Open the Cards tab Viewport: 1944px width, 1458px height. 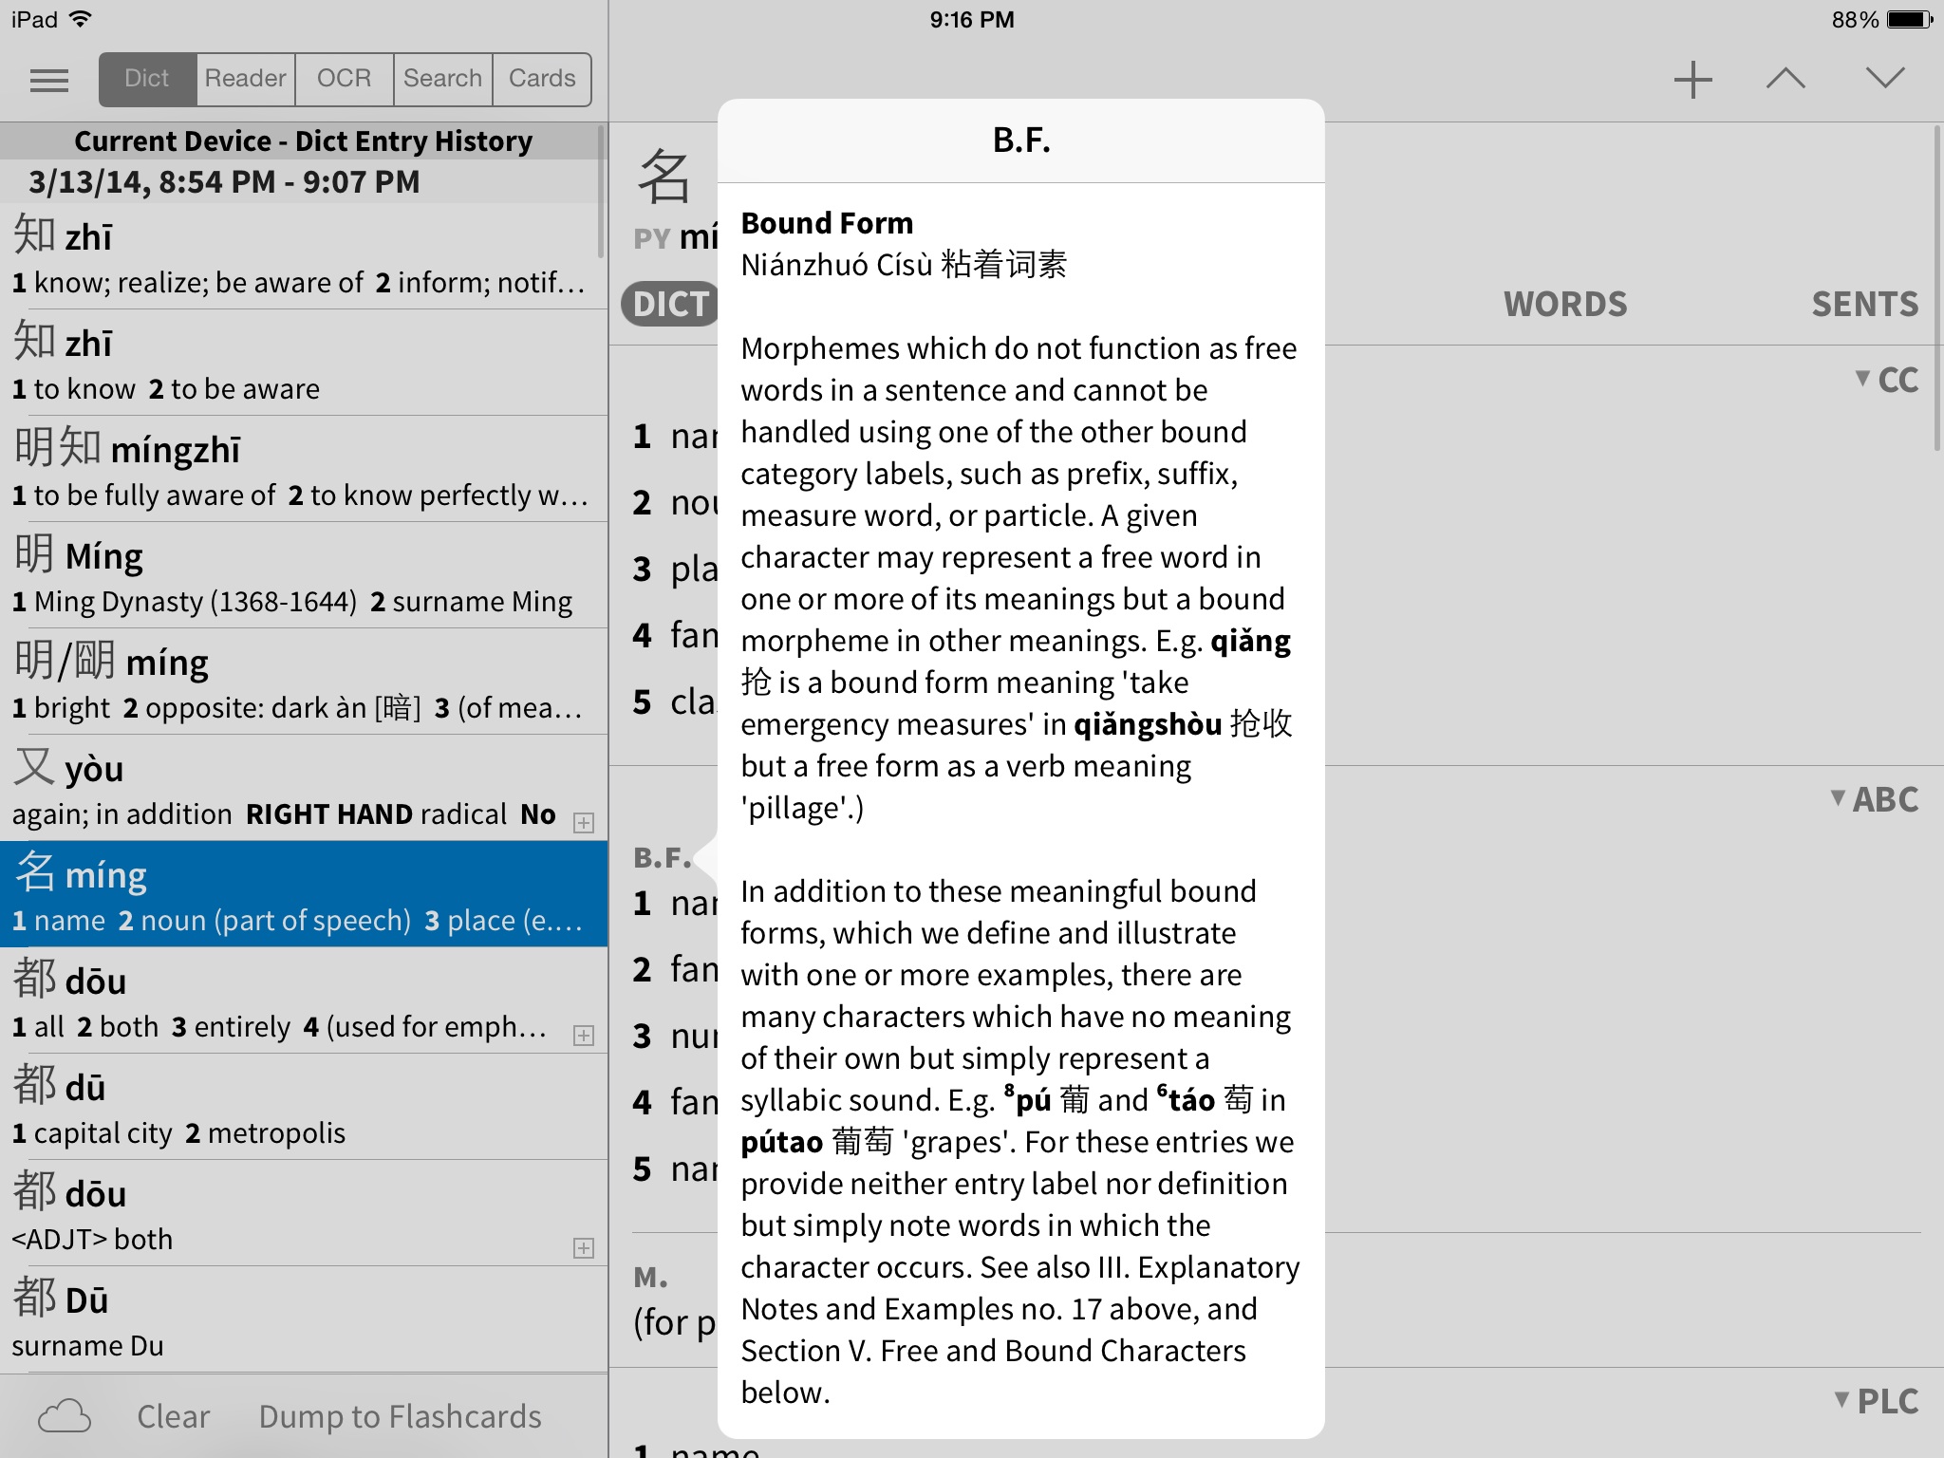click(542, 79)
